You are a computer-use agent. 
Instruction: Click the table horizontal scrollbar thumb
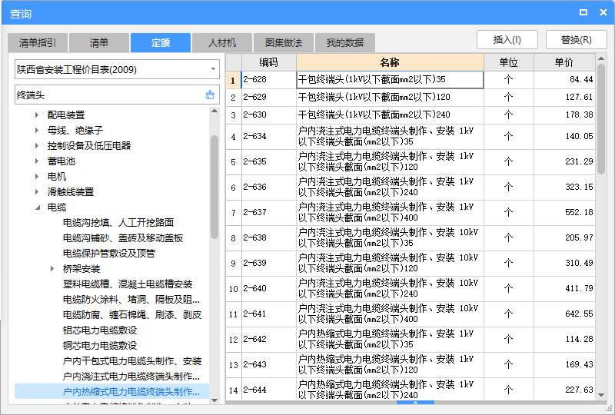(415, 403)
